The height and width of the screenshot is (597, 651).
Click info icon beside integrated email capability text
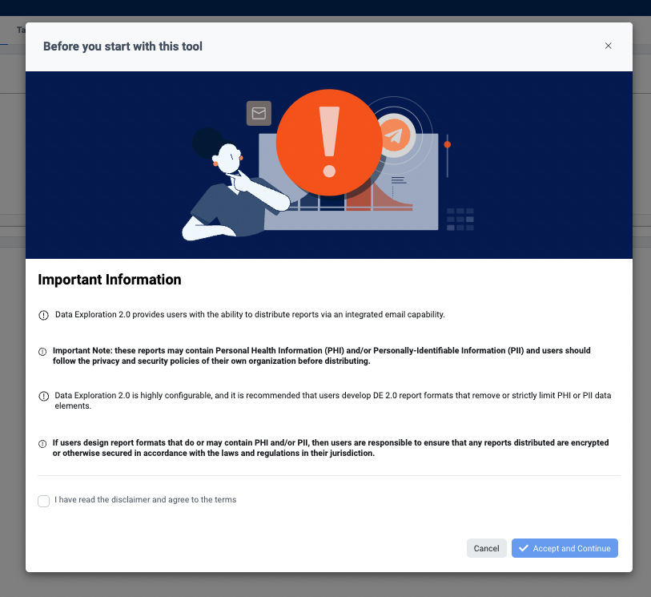coord(43,315)
